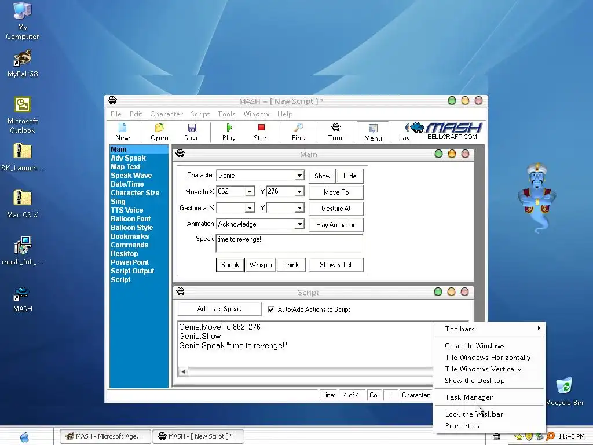The height and width of the screenshot is (445, 593).
Task: Expand the Toolbars submenu
Action: (489, 329)
